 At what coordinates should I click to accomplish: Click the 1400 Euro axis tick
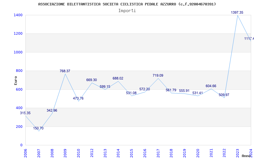pyautogui.click(x=18, y=15)
